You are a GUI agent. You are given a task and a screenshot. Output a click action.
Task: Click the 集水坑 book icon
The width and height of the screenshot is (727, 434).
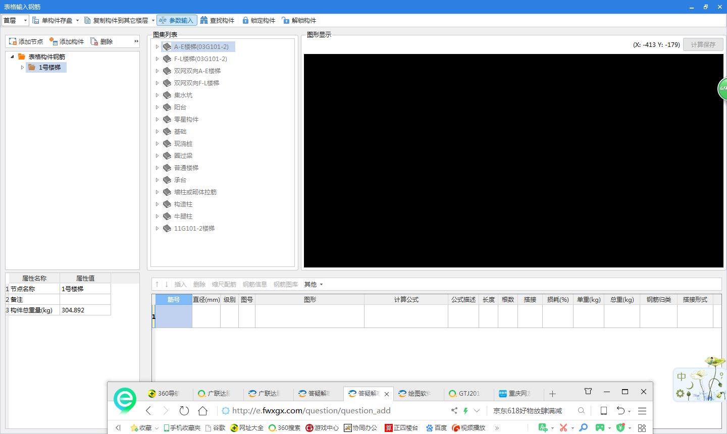167,95
